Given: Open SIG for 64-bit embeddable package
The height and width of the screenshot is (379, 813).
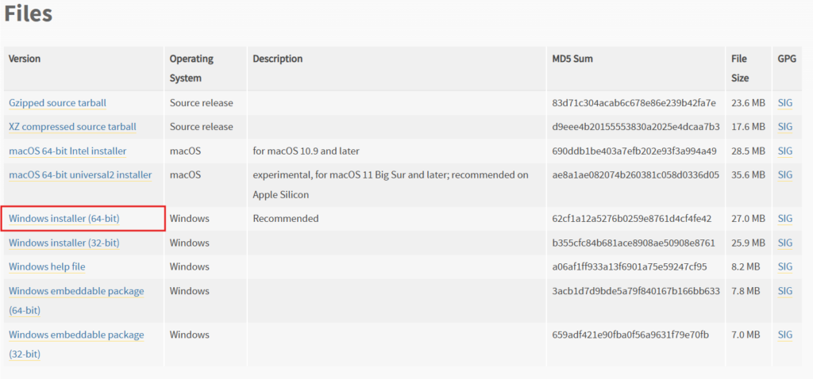Looking at the screenshot, I should (785, 291).
